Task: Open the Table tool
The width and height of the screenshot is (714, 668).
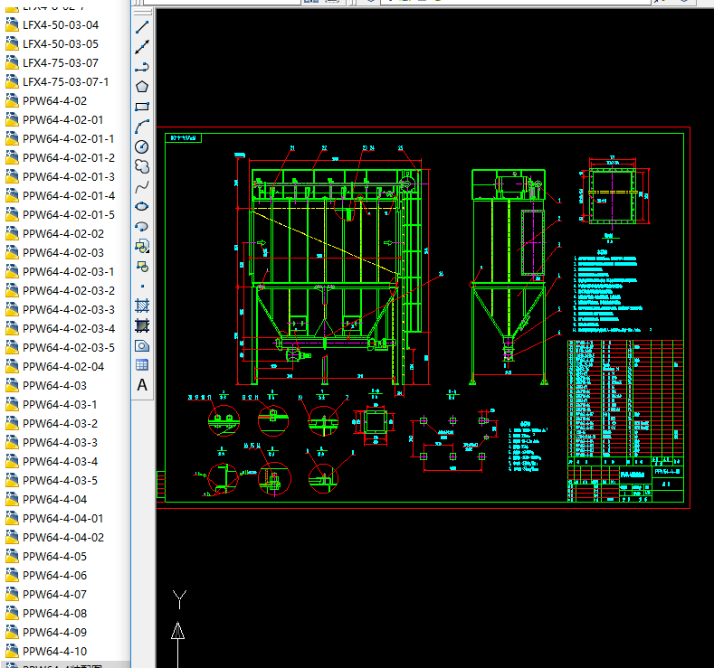Action: click(x=142, y=365)
